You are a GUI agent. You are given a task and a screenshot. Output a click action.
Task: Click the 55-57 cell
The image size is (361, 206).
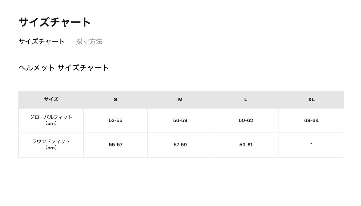coord(116,145)
